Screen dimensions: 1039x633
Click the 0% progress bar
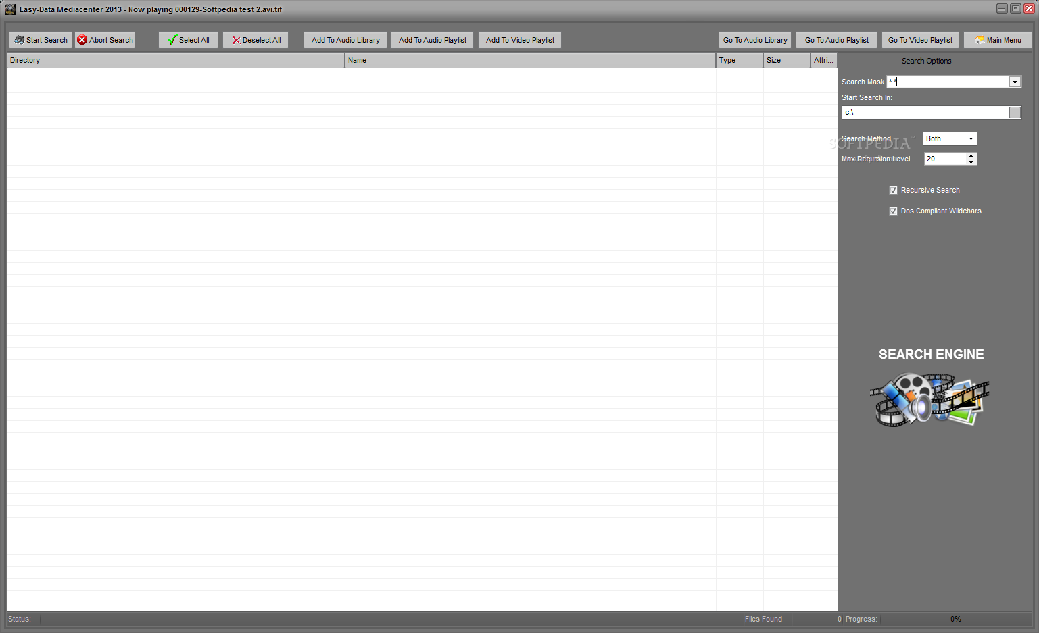tap(956, 619)
